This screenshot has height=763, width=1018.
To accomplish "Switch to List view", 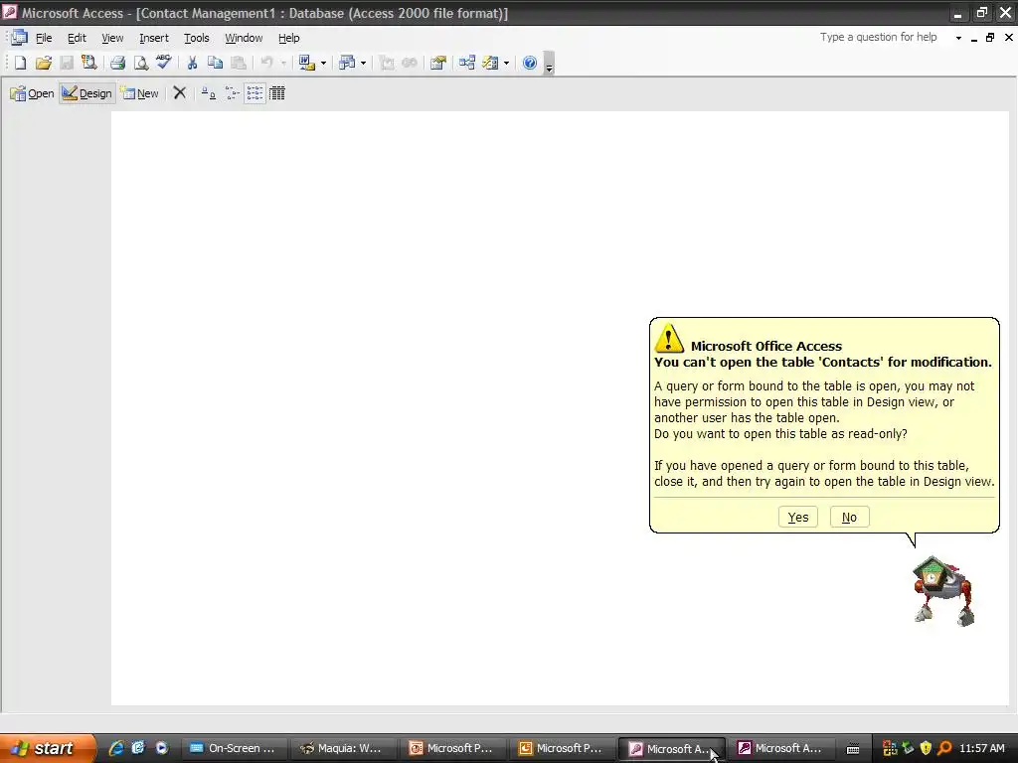I will [254, 93].
